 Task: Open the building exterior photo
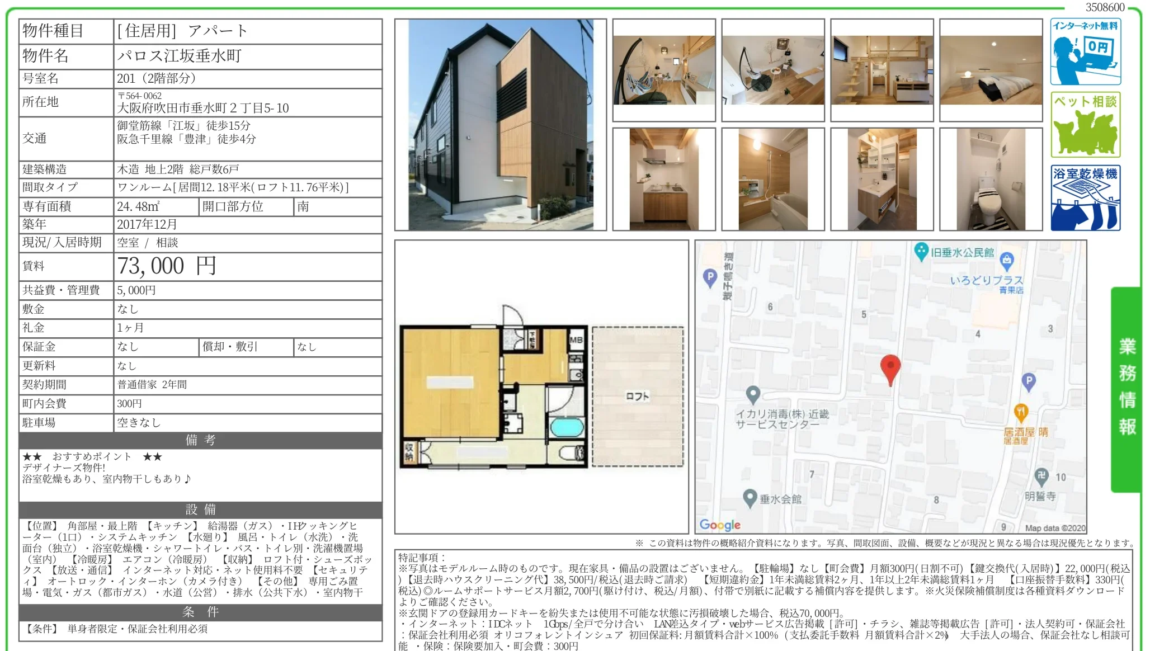coord(500,125)
